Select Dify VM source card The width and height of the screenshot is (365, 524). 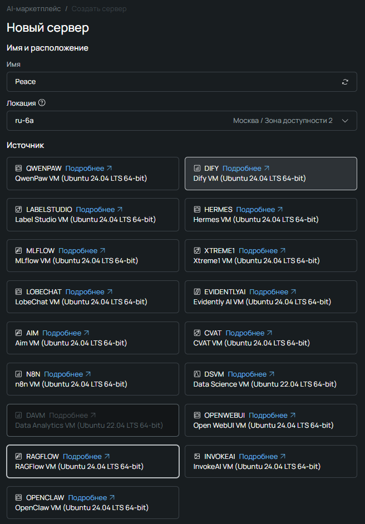[x=271, y=174]
